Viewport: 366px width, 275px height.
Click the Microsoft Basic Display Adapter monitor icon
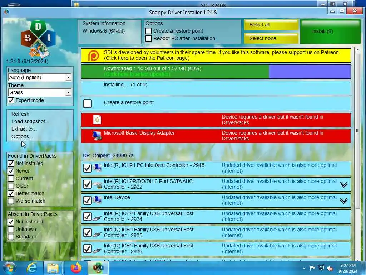(97, 136)
